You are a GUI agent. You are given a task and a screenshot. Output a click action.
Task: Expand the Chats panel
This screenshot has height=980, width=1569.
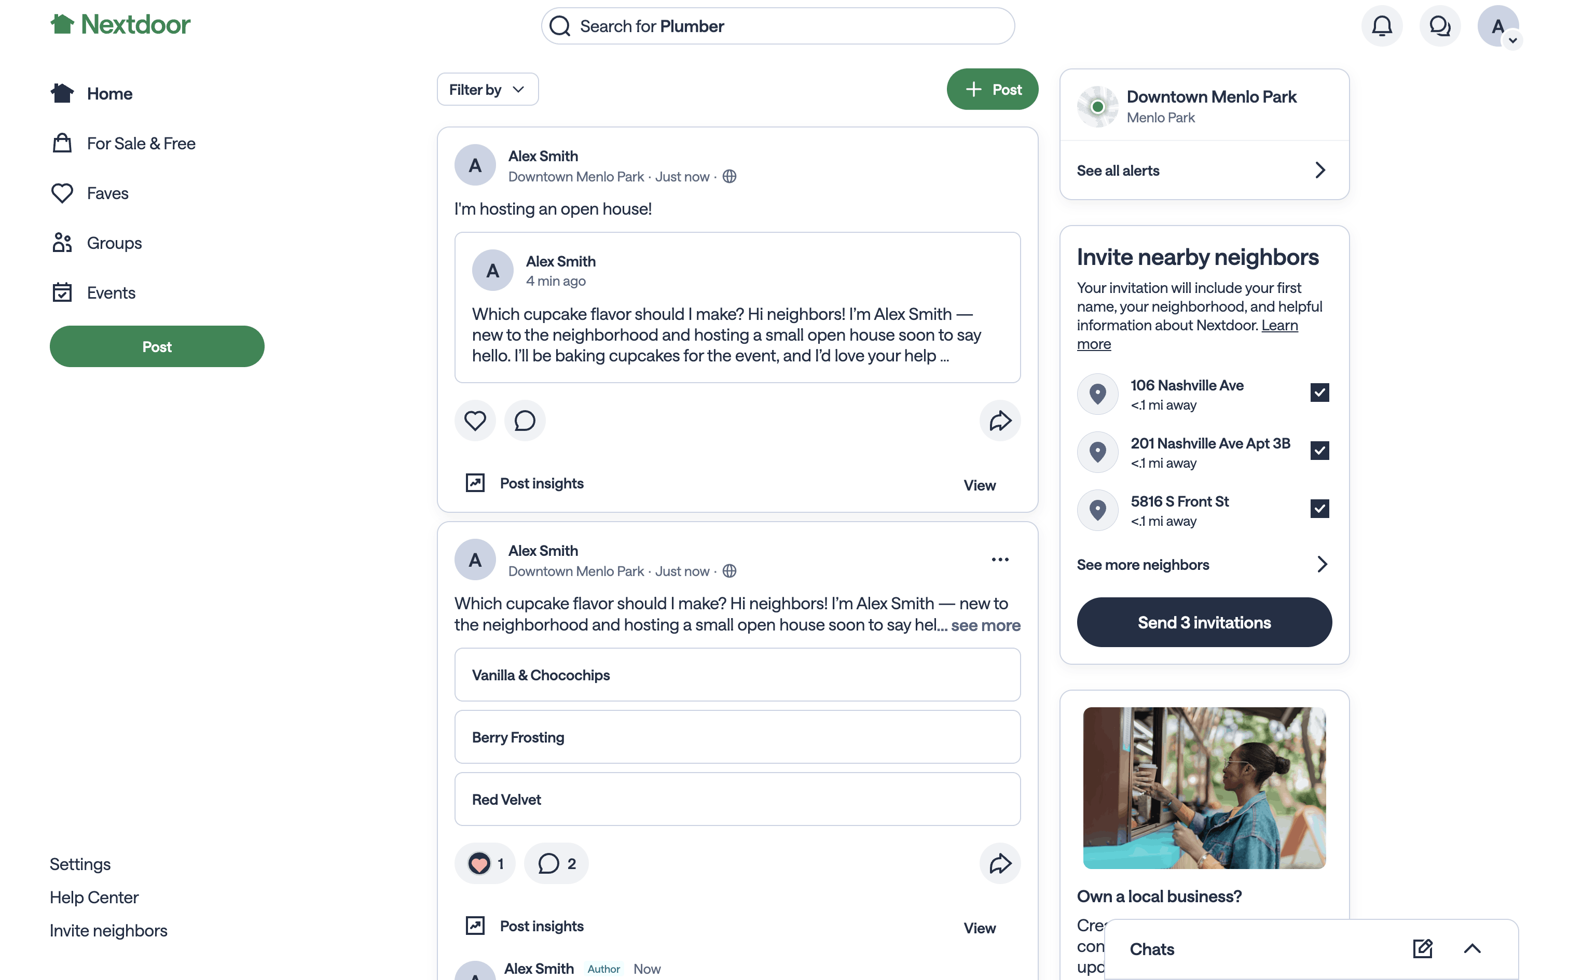(x=1472, y=949)
